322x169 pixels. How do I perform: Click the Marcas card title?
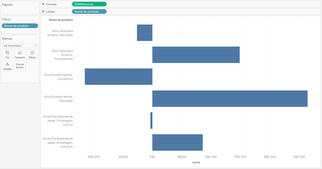coord(7,38)
